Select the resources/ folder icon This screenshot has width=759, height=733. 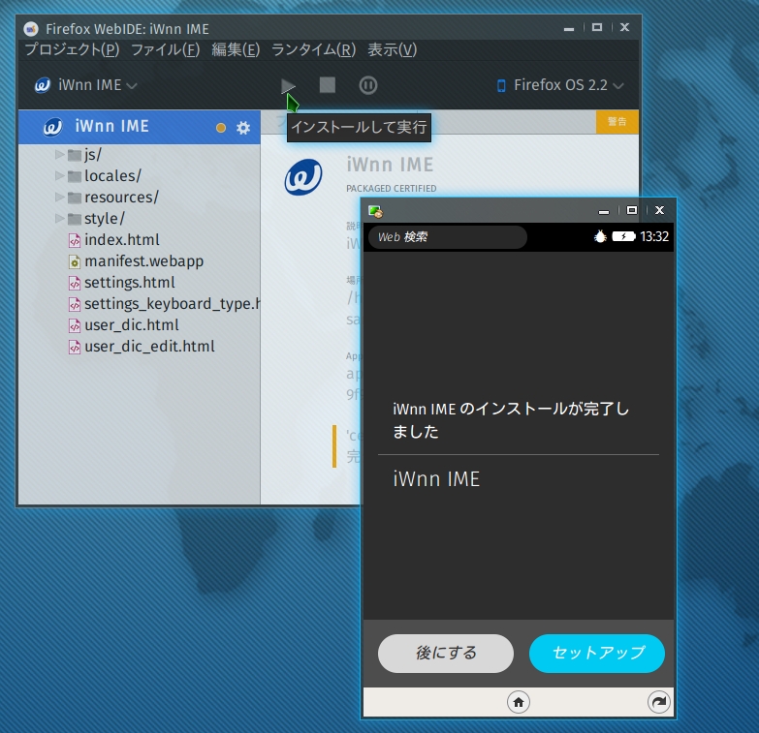coord(74,198)
